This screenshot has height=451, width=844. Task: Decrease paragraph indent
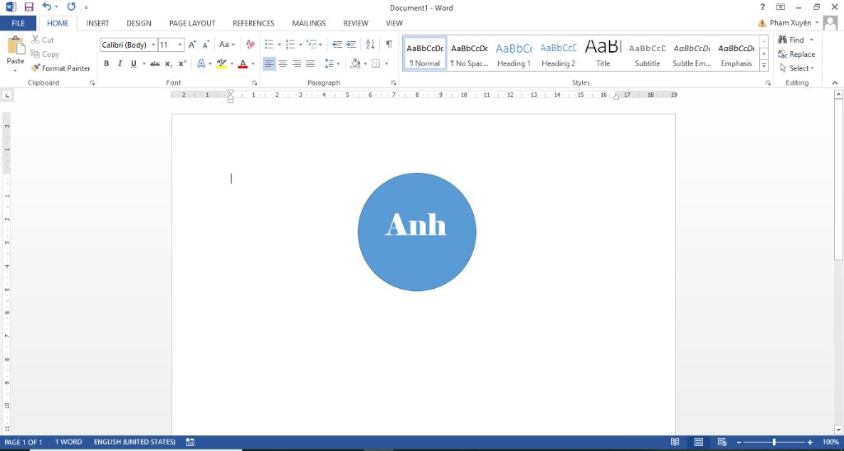tap(337, 44)
